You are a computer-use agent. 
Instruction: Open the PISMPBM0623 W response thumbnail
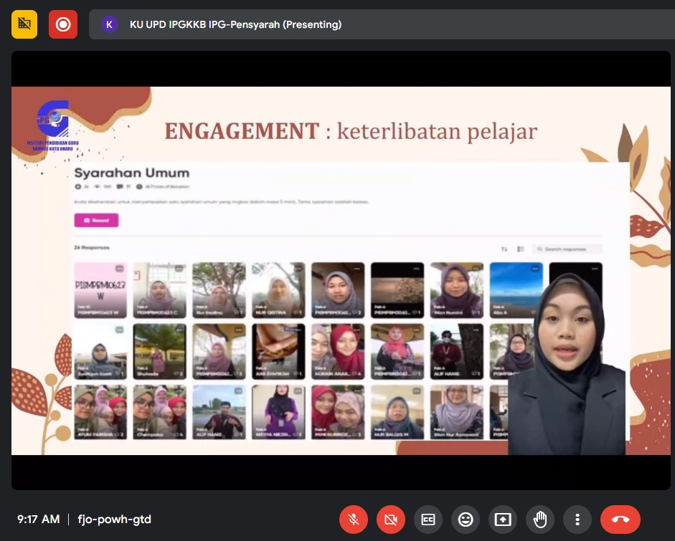100,290
